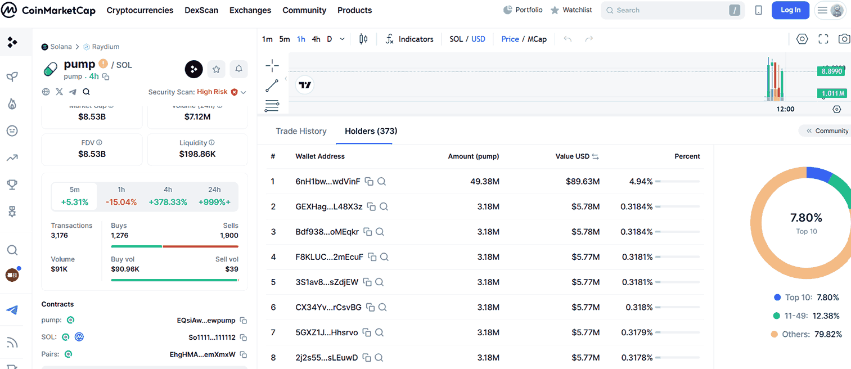851x369 pixels.
Task: Open the Portfolio page
Action: pyautogui.click(x=523, y=10)
